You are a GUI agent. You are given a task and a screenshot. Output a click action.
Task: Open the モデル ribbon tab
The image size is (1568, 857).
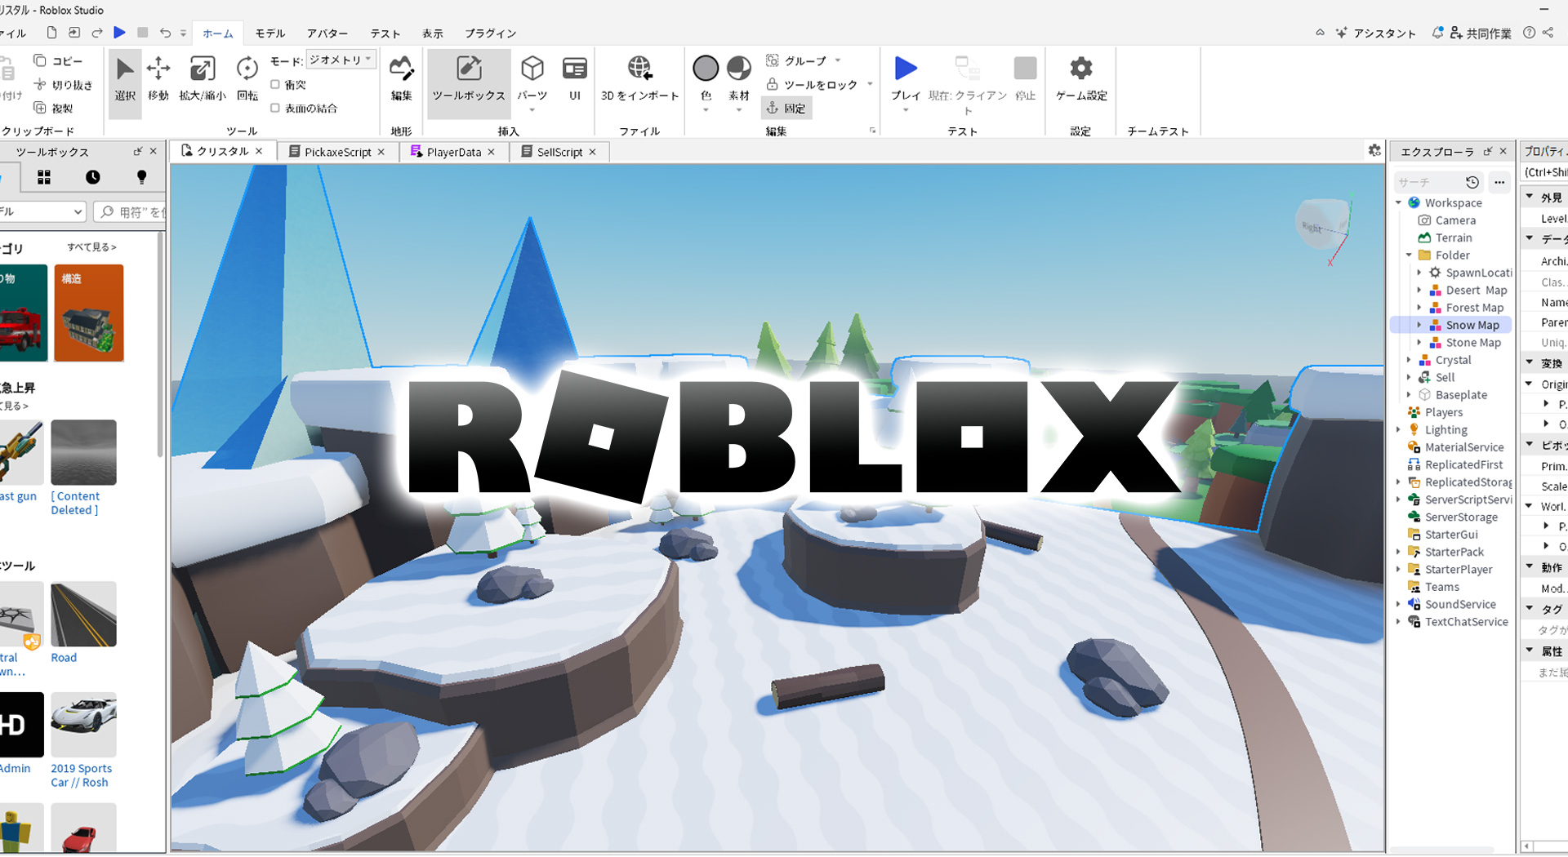point(269,33)
